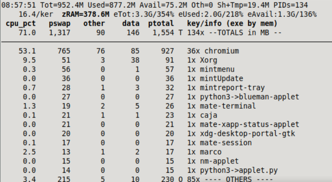
Task: Click the '08:57:51' timestamp
Action: [x=19, y=5]
